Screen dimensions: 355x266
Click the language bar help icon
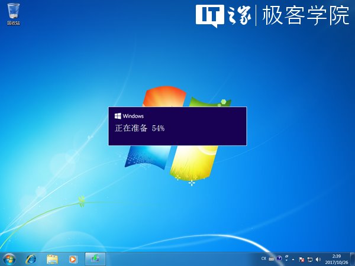[x=279, y=258]
